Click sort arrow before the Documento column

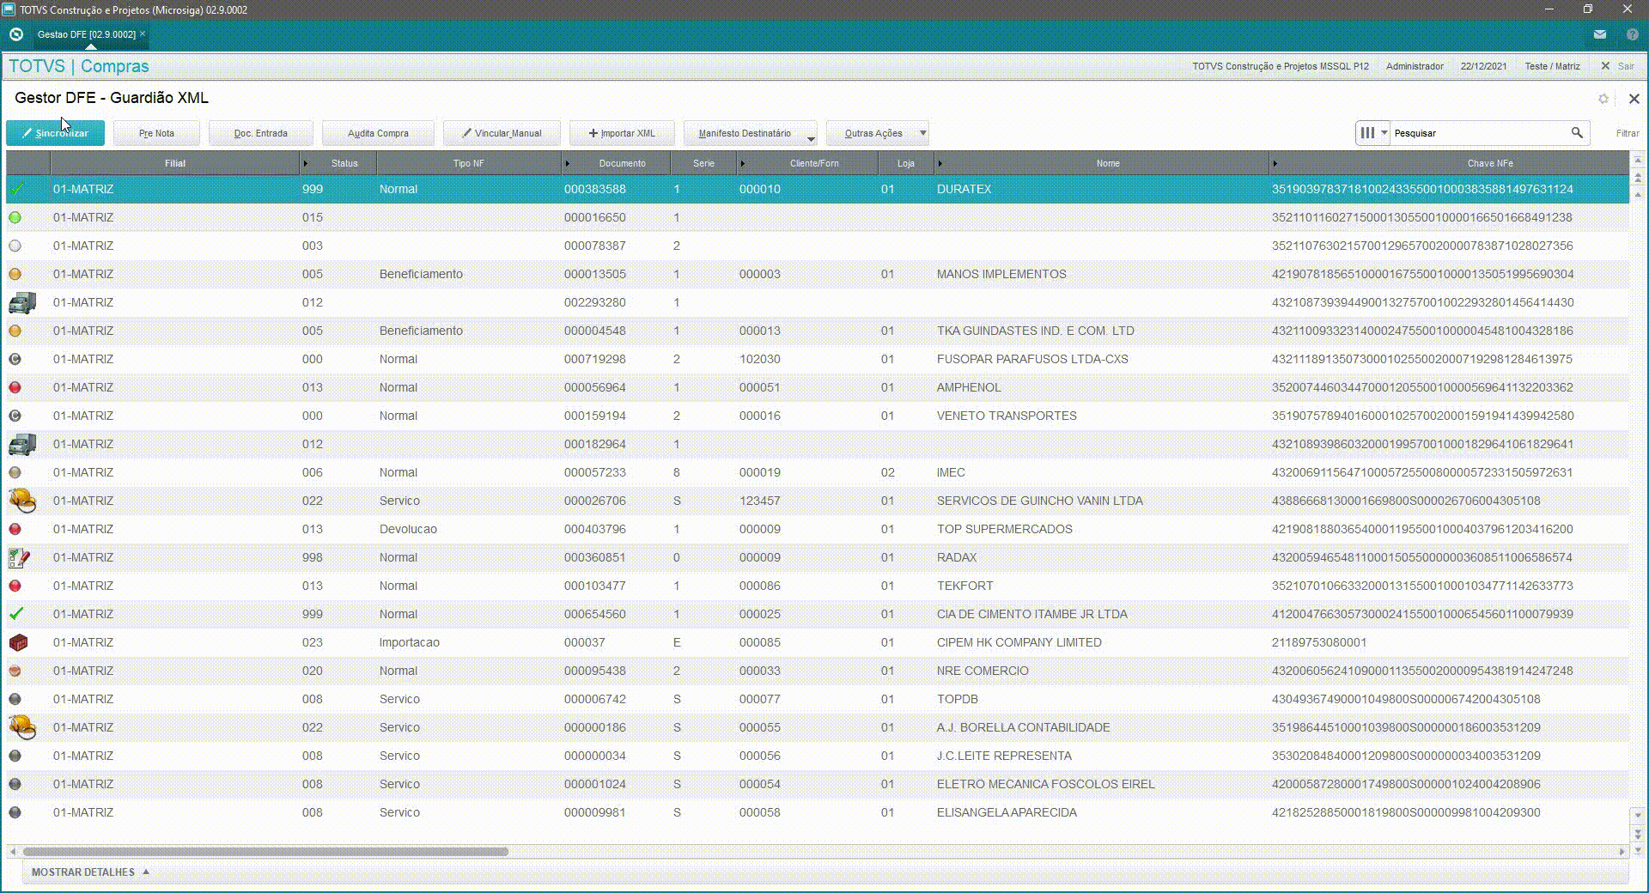[x=568, y=163]
